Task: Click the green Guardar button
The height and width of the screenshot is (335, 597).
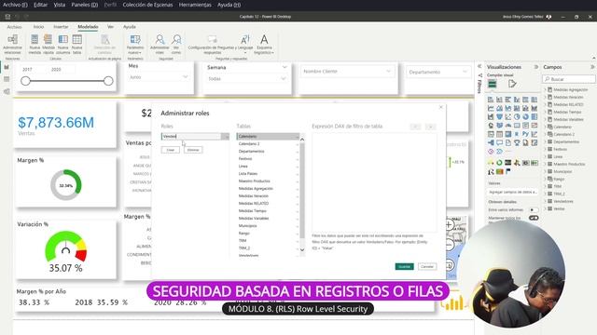Action: click(404, 267)
